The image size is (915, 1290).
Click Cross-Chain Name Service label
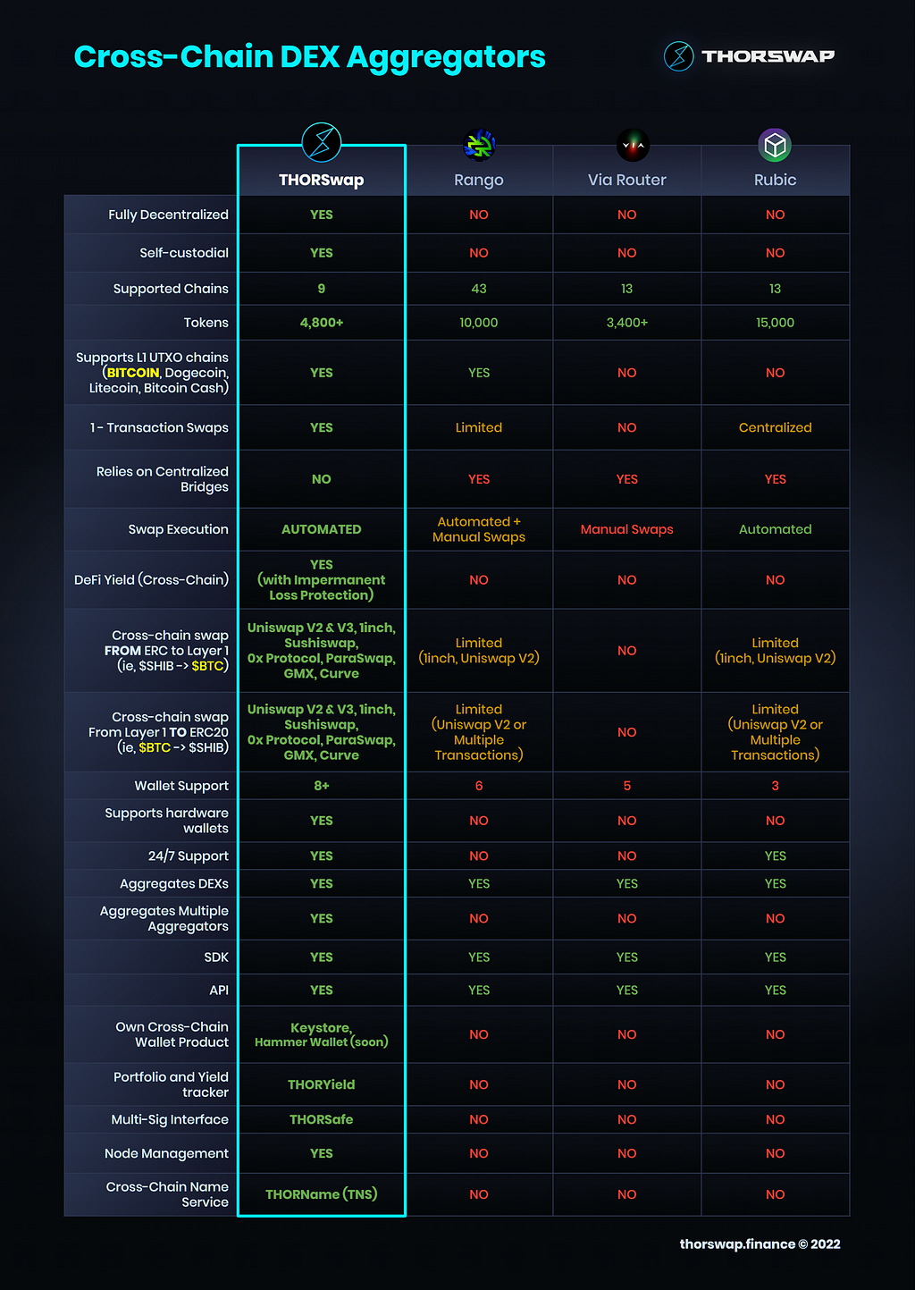167,1194
